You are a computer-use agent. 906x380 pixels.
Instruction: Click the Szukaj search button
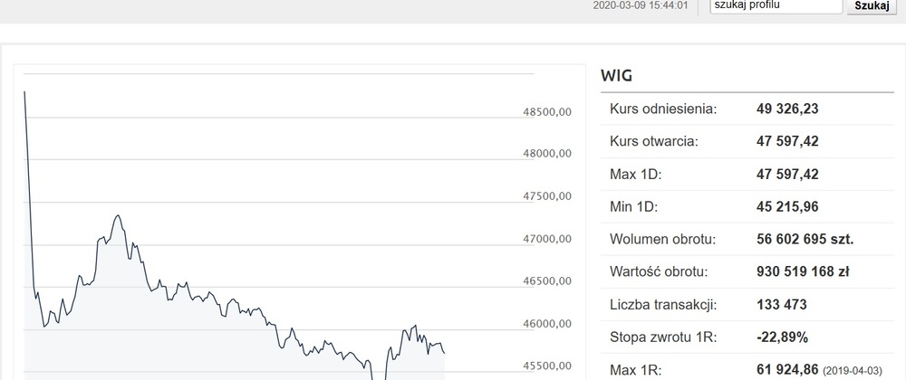tap(872, 5)
